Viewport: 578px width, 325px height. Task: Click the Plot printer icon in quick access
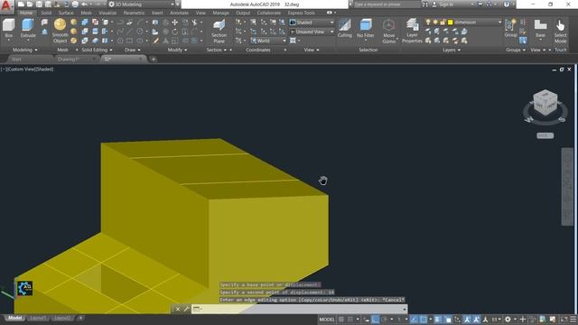point(75,5)
